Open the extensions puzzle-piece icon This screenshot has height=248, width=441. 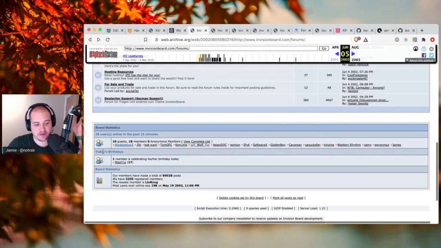click(x=424, y=40)
